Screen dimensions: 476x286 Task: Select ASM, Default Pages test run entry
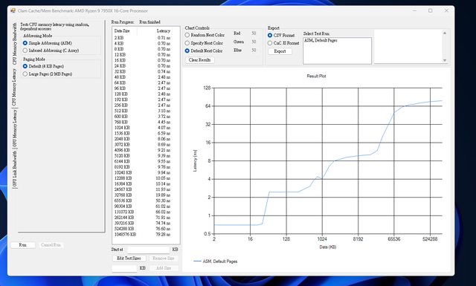(321, 40)
